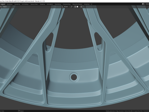Open the proportional editing falloff curve

84,7
